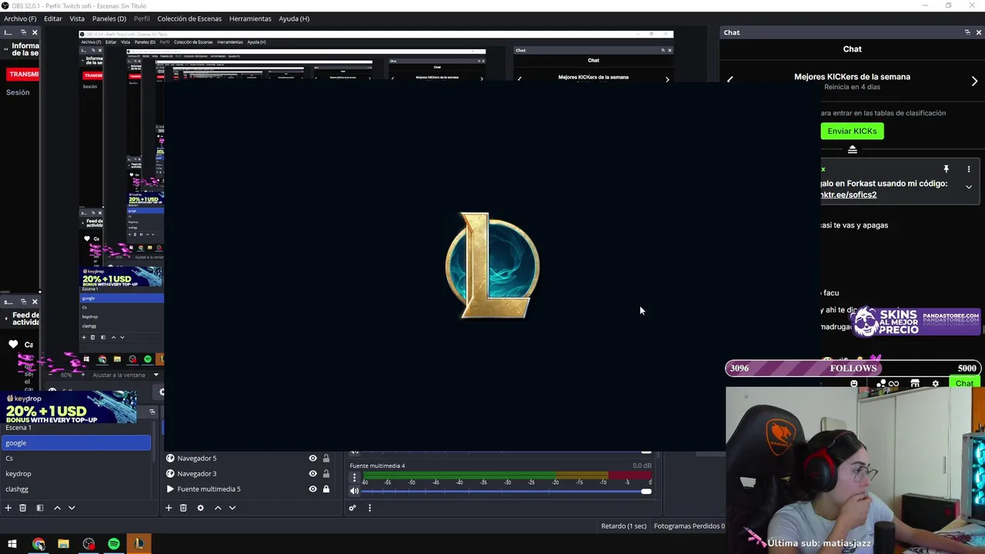Float the stream information dock panel
The width and height of the screenshot is (985, 554).
(x=23, y=32)
